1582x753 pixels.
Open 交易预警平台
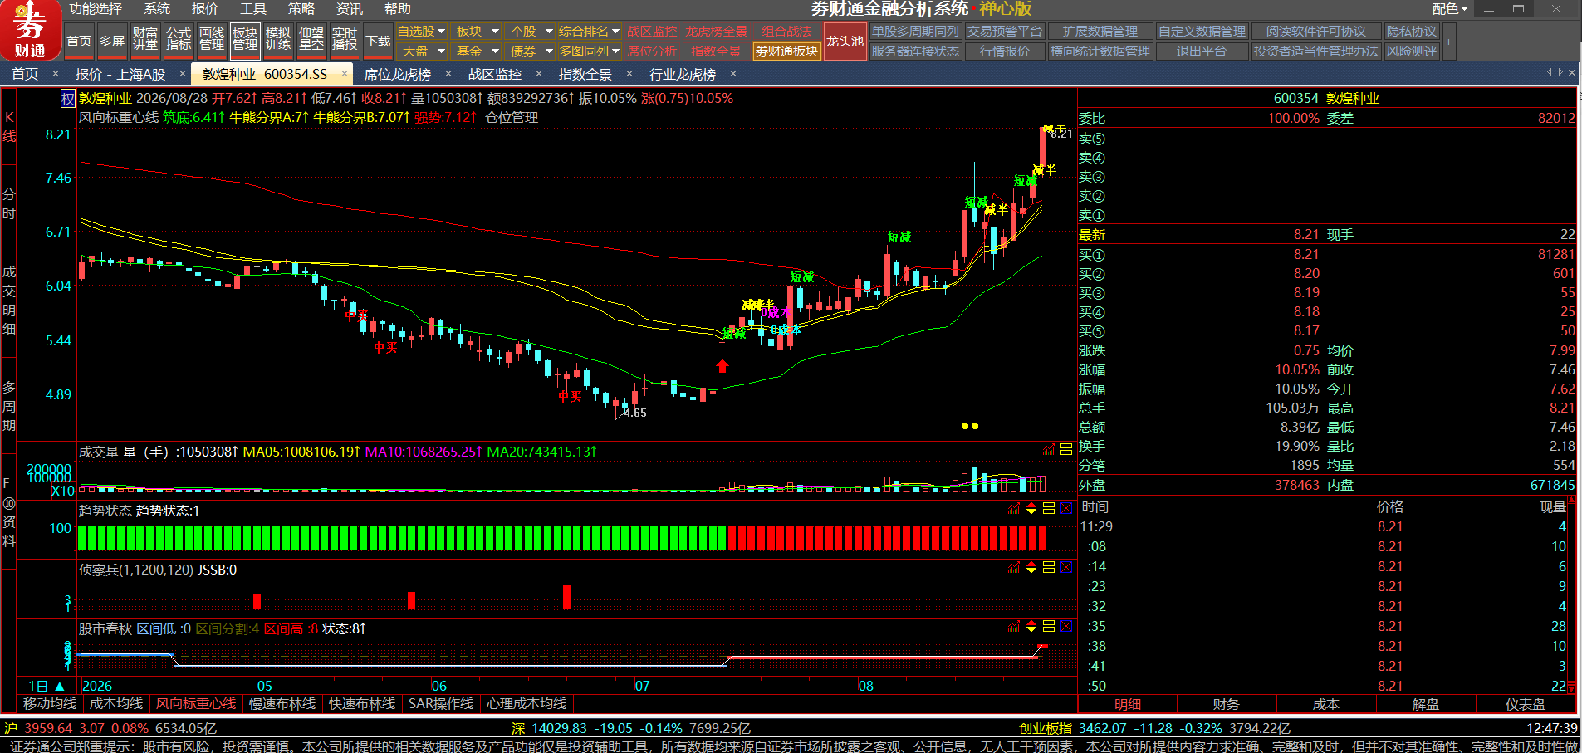point(1004,32)
